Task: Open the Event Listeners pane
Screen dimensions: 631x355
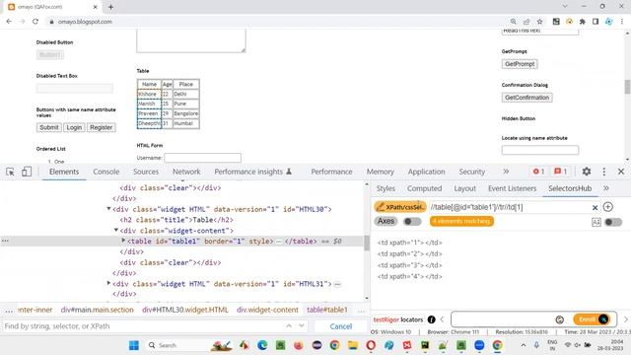Action: point(512,188)
